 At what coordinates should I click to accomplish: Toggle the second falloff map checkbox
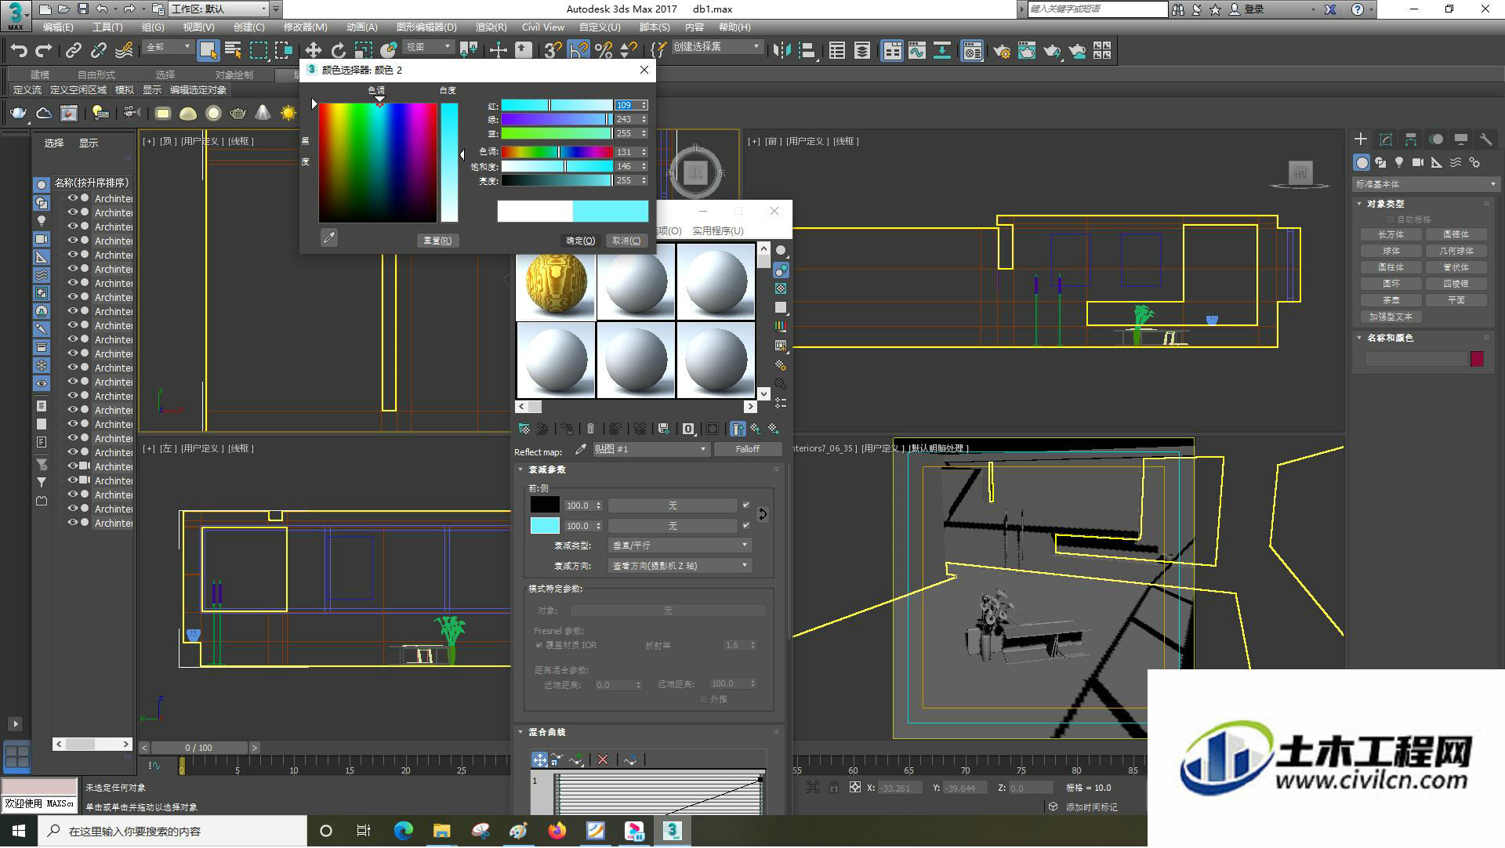[x=745, y=526]
